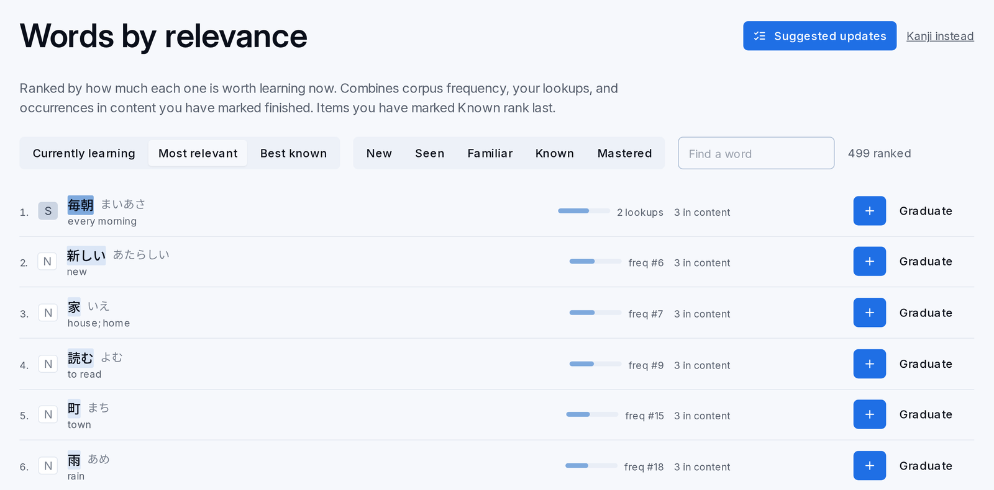The height and width of the screenshot is (490, 994).
Task: Click the N status badge for 雨
Action: tap(48, 466)
